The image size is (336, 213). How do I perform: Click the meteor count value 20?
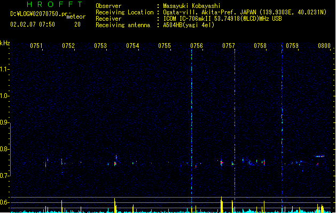pos(77,24)
